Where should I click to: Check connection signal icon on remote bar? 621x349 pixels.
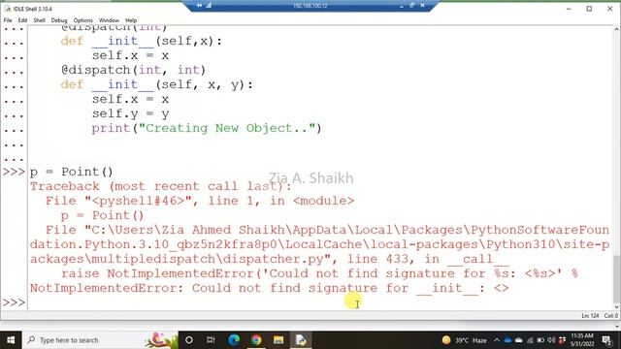(209, 6)
